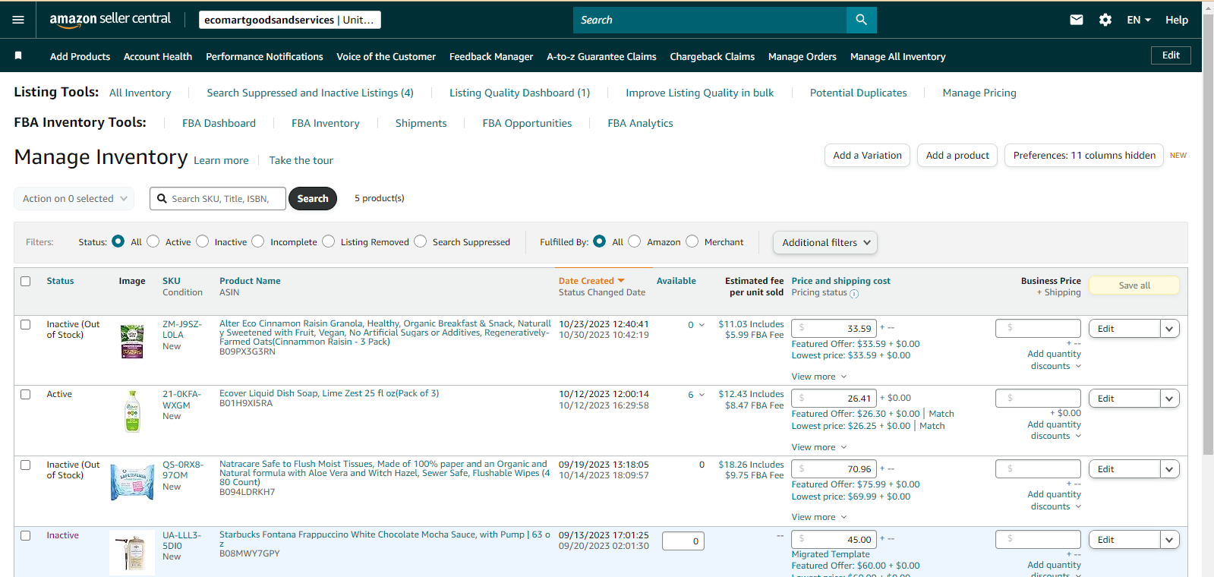Click the magnifier search button in header

(861, 20)
